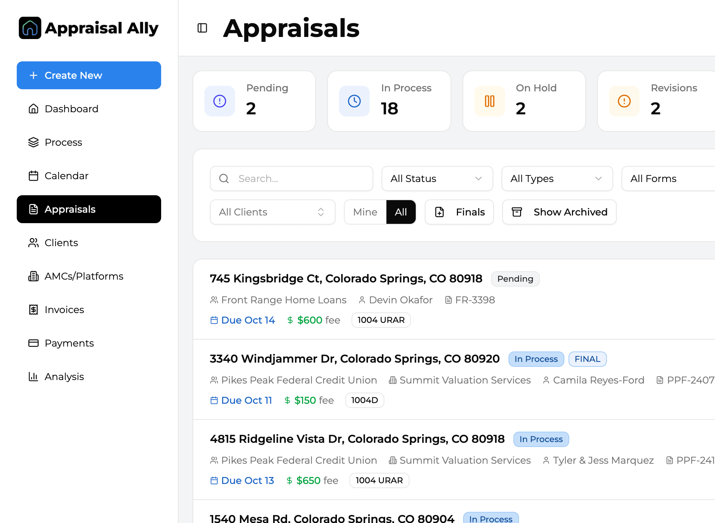
Task: Click the Show Archived box icon
Action: coord(517,212)
